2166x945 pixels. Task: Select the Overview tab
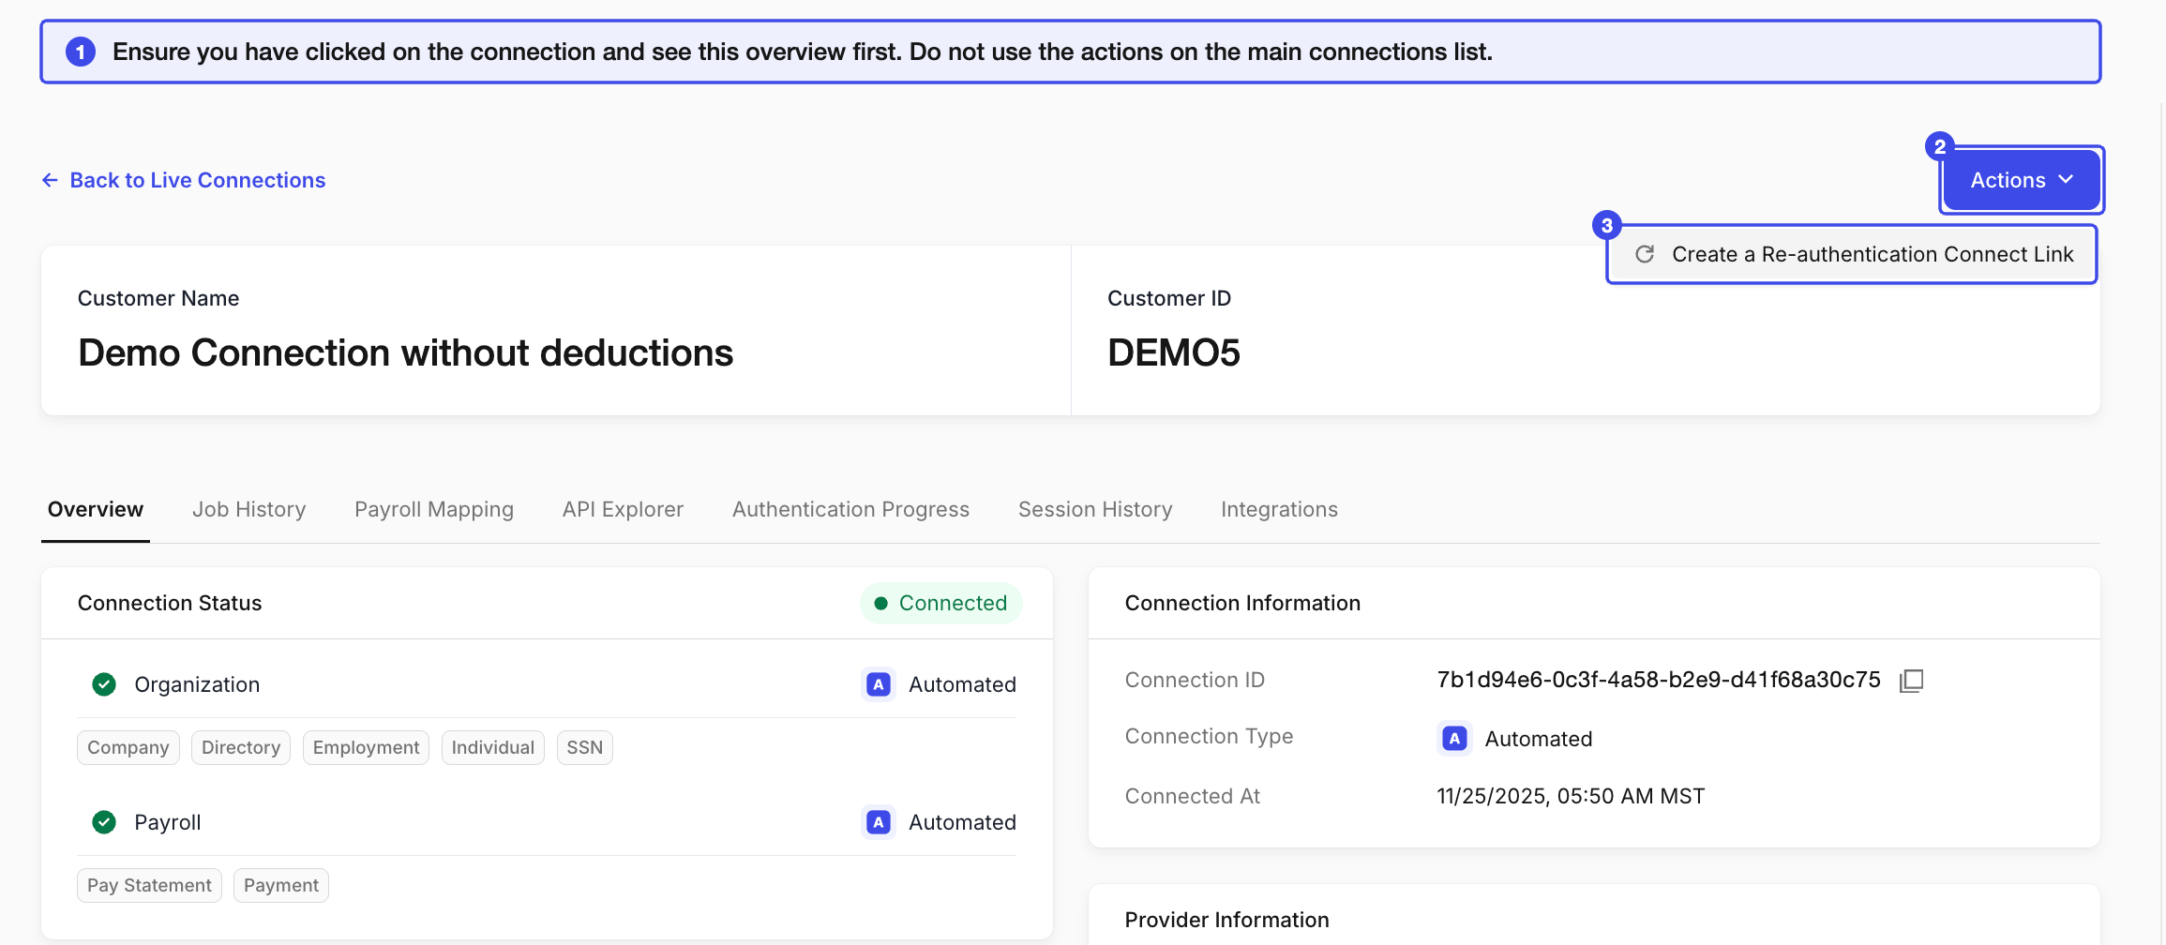(x=96, y=509)
